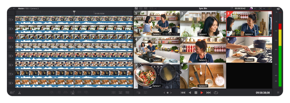
Task: Switch to Source Clip viewer mode
Action: tap(136, 8)
